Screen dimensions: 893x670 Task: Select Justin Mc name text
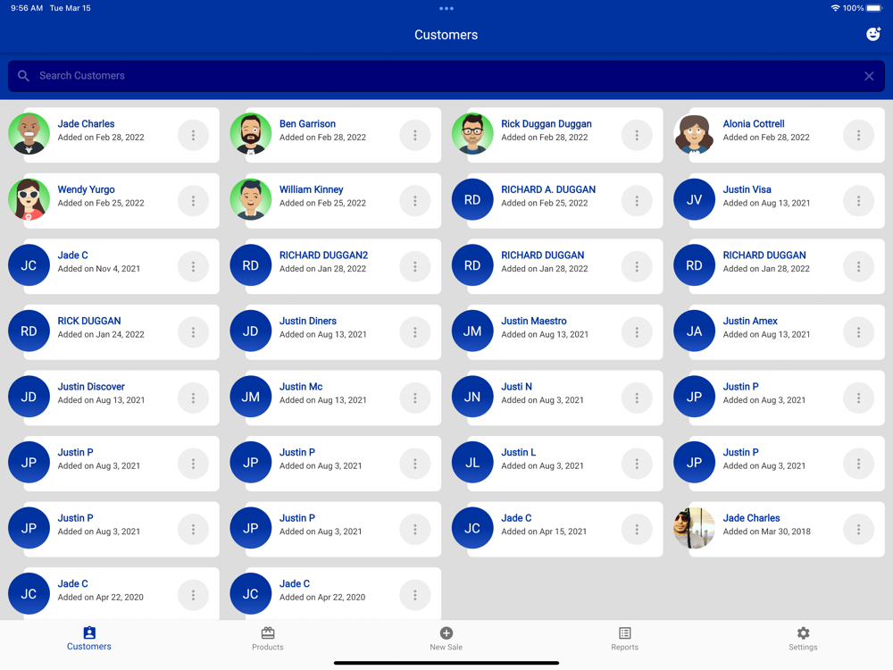point(301,386)
